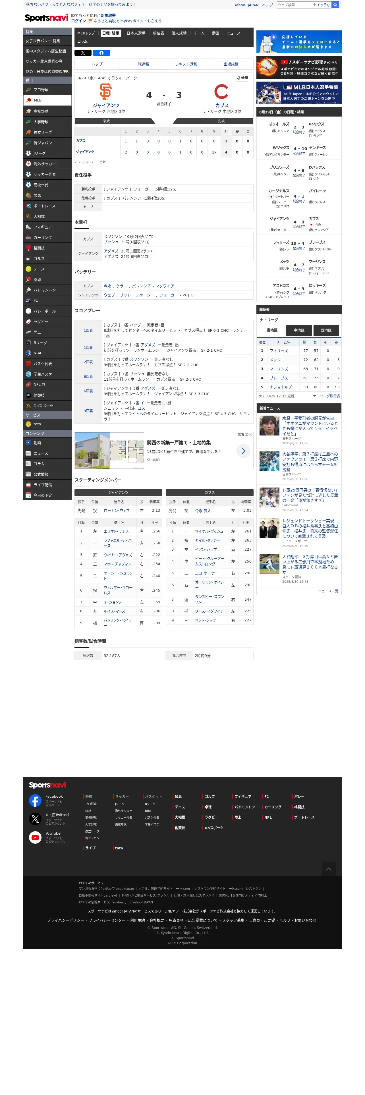Open the 日本人選手 menu tab

click(x=136, y=33)
